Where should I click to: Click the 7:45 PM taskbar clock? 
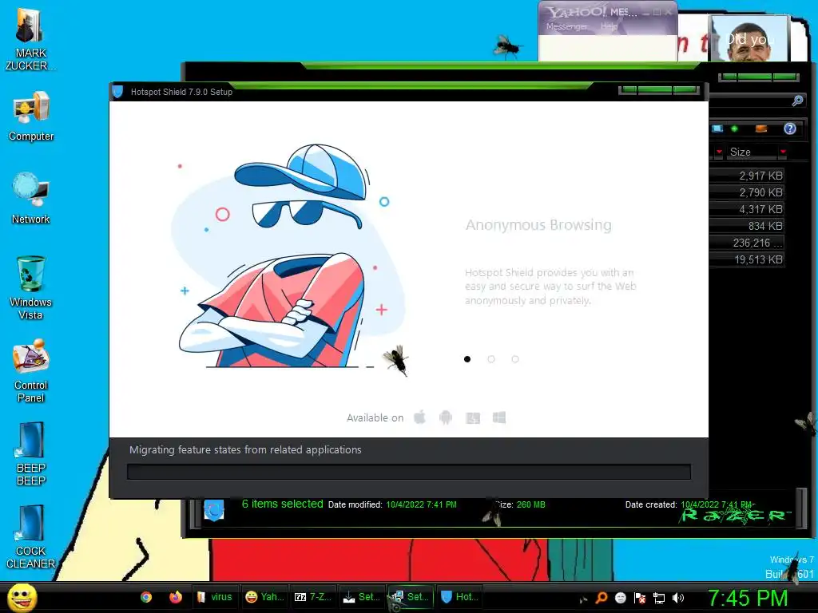coord(748,598)
